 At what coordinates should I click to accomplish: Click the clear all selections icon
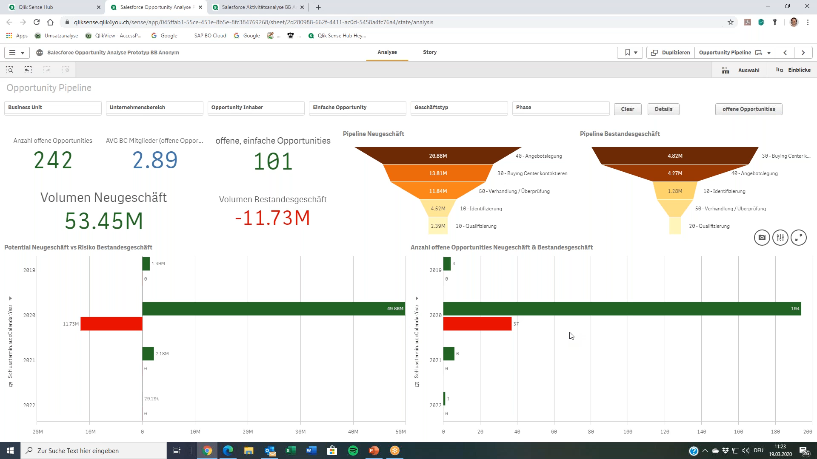[66, 70]
